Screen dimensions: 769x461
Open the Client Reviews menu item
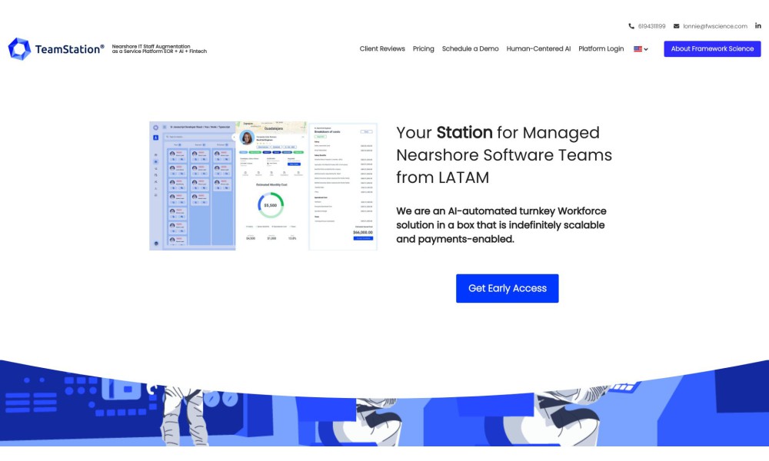pos(382,49)
